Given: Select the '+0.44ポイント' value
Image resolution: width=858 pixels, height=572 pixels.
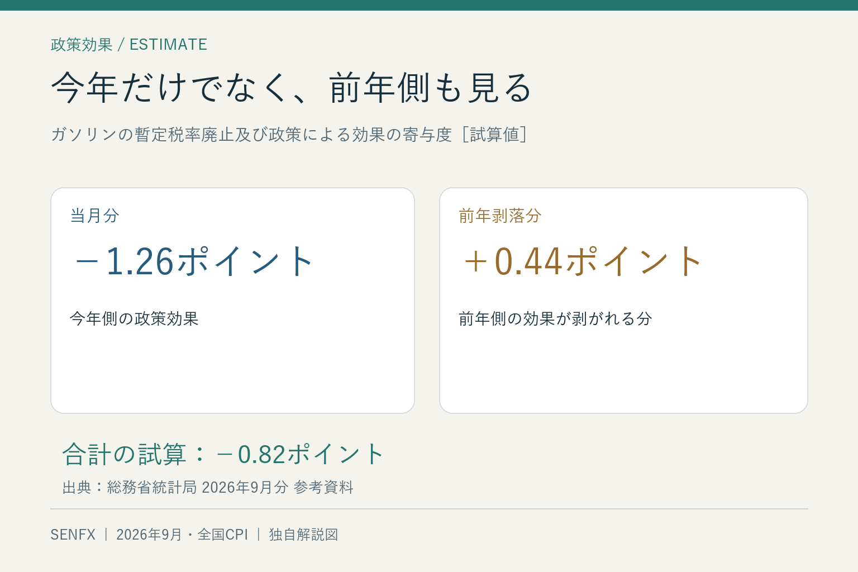Looking at the screenshot, I should point(582,261).
